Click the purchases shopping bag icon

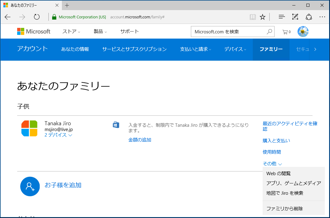pyautogui.click(x=116, y=124)
